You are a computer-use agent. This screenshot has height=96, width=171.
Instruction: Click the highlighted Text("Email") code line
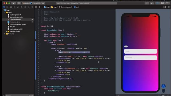(74, 52)
